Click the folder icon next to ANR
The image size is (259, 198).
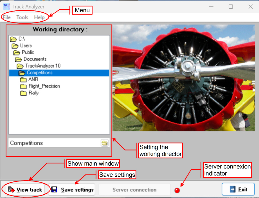click(23, 79)
